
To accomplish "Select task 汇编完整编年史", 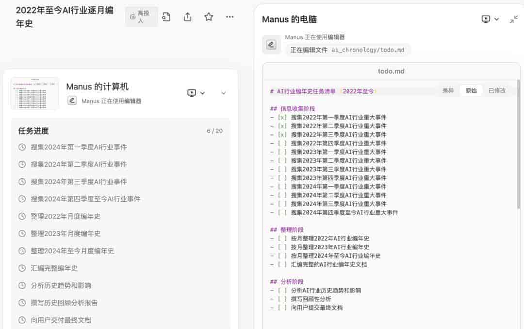I will 54,268.
